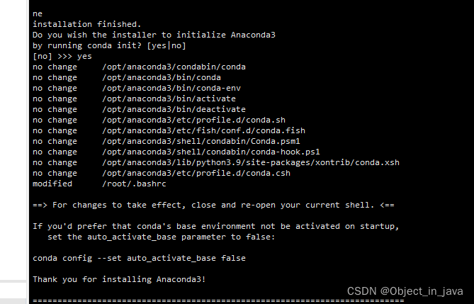Viewport: 474px width, 304px height.
Task: Click the etc/profile.d/conda.sh path
Action: click(193, 120)
